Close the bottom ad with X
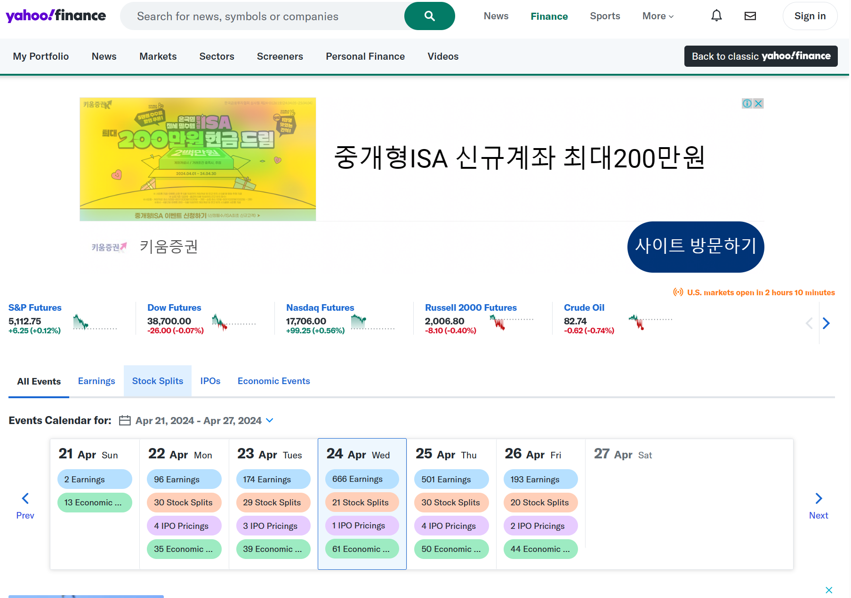This screenshot has width=851, height=598. 829,590
